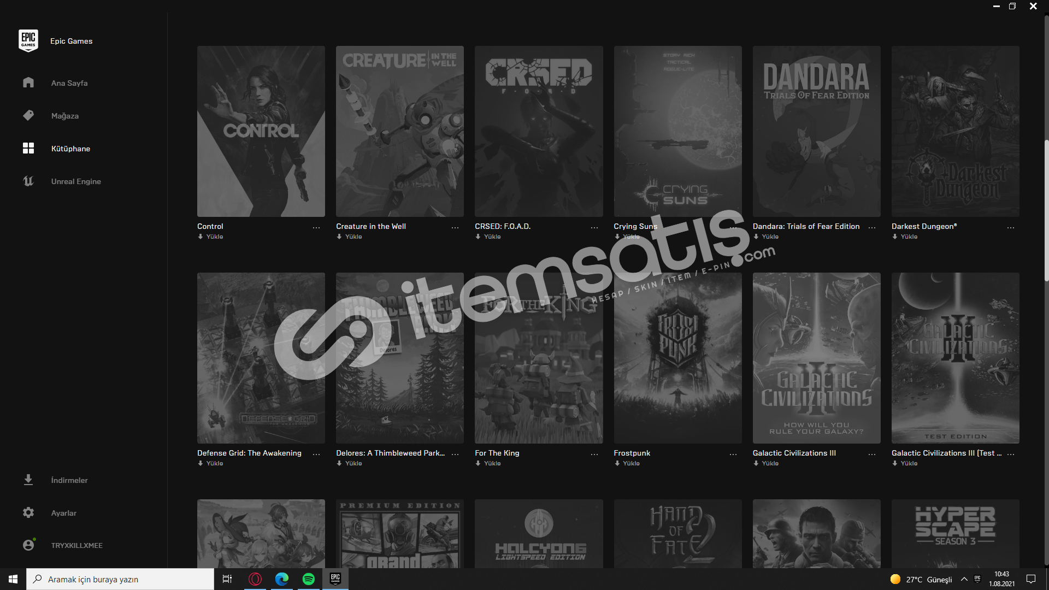Open Microsoft Edge from taskbar

(x=282, y=579)
